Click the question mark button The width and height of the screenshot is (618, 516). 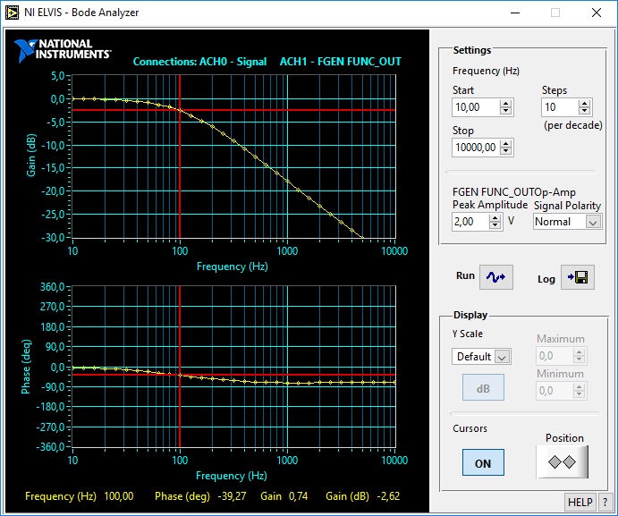pyautogui.click(x=605, y=503)
